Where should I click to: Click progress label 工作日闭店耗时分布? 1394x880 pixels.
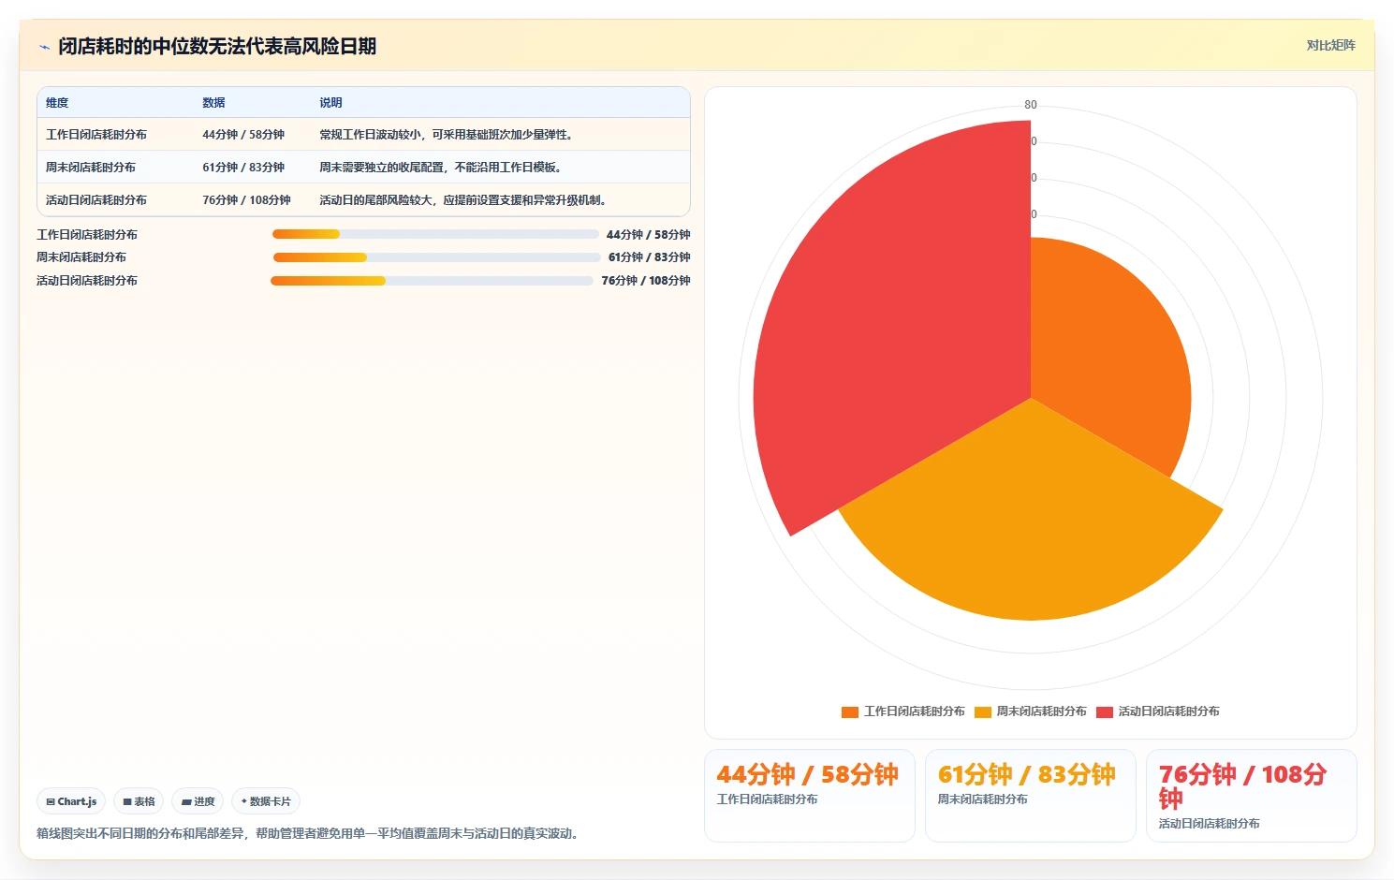coord(87,235)
